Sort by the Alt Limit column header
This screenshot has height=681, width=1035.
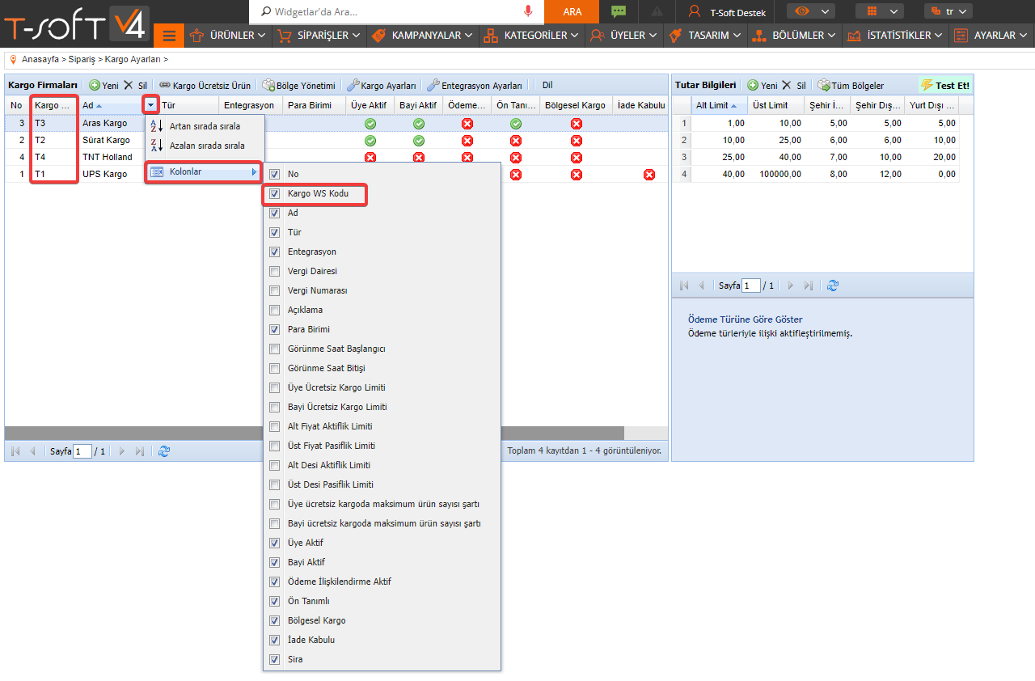(720, 105)
